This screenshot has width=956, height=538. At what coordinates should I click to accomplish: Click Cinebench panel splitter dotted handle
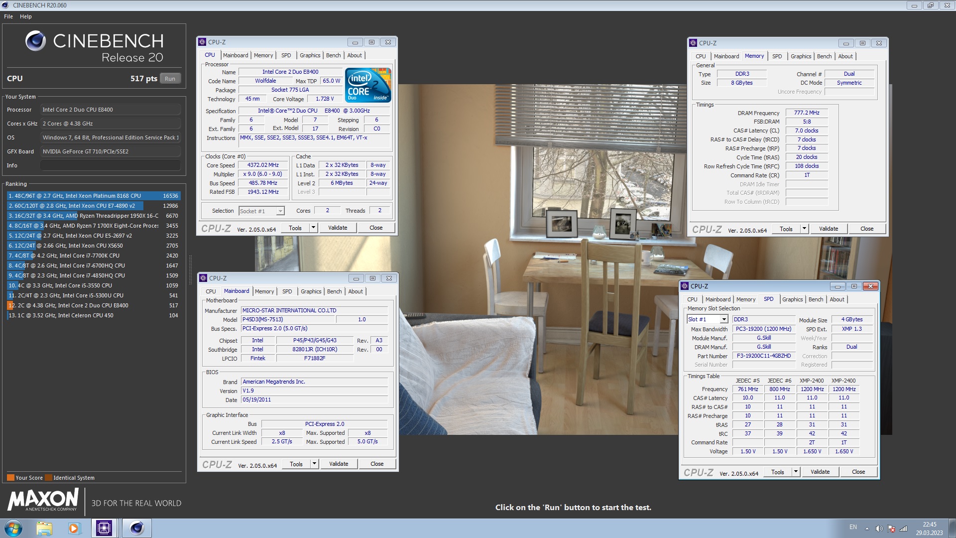[190, 269]
